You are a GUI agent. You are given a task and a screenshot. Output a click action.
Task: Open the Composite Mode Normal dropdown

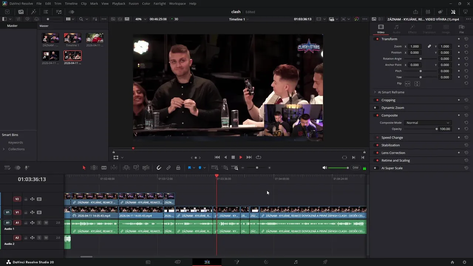(427, 123)
